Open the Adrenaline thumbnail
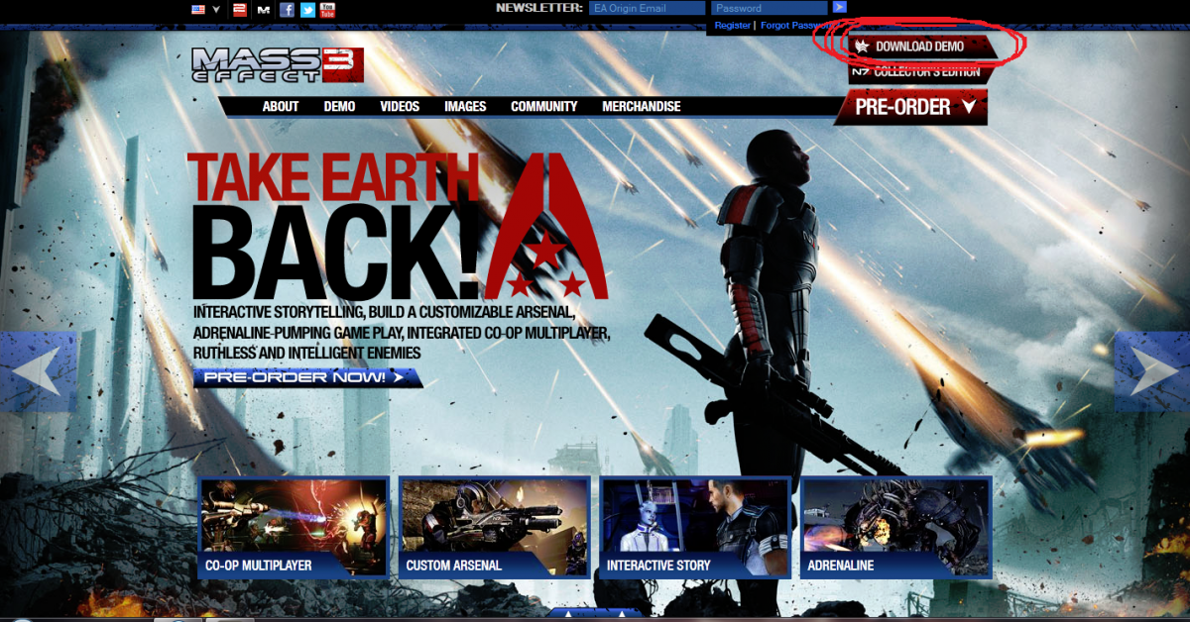 click(896, 528)
